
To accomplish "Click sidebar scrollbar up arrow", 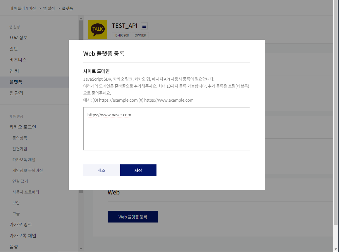I will pyautogui.click(x=81, y=18).
